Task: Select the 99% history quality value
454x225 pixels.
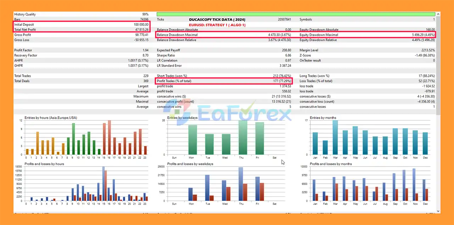Action: pyautogui.click(x=145, y=14)
